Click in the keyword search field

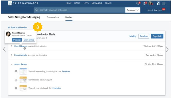[79, 10]
